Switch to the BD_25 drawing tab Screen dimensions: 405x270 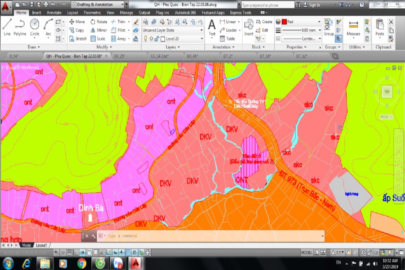point(119,56)
